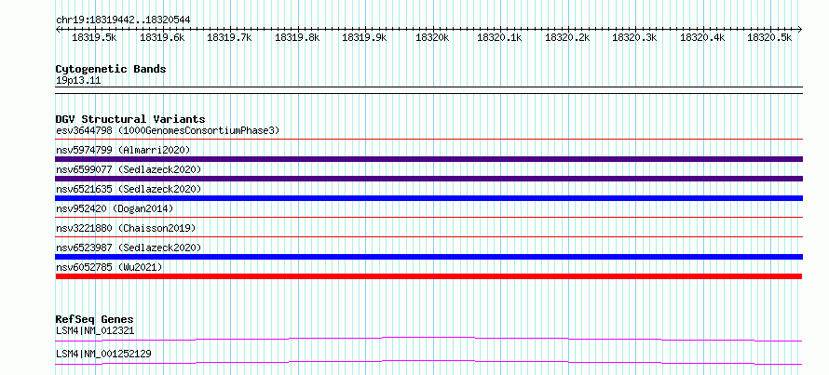
Task: Open the LSM4|NM_012321 transcript label
Action: (x=95, y=331)
